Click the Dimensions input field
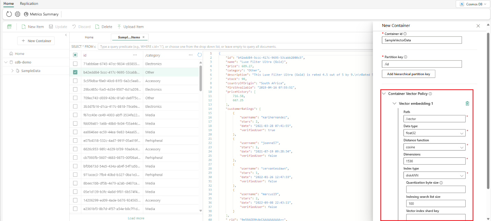 click(x=434, y=161)
